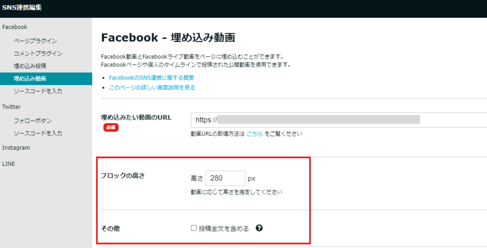Click the Facebook - 埋め込み動画 heading
487x248 pixels.
pos(168,38)
